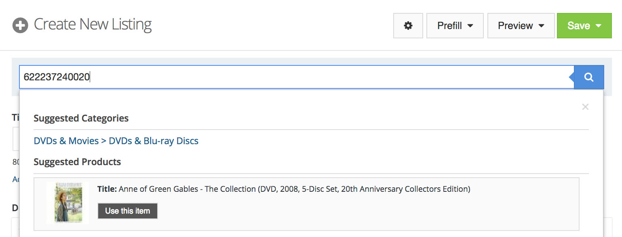Screen dimensions: 622x237
Task: Click the blue magnifying glass search button
Action: tap(589, 77)
